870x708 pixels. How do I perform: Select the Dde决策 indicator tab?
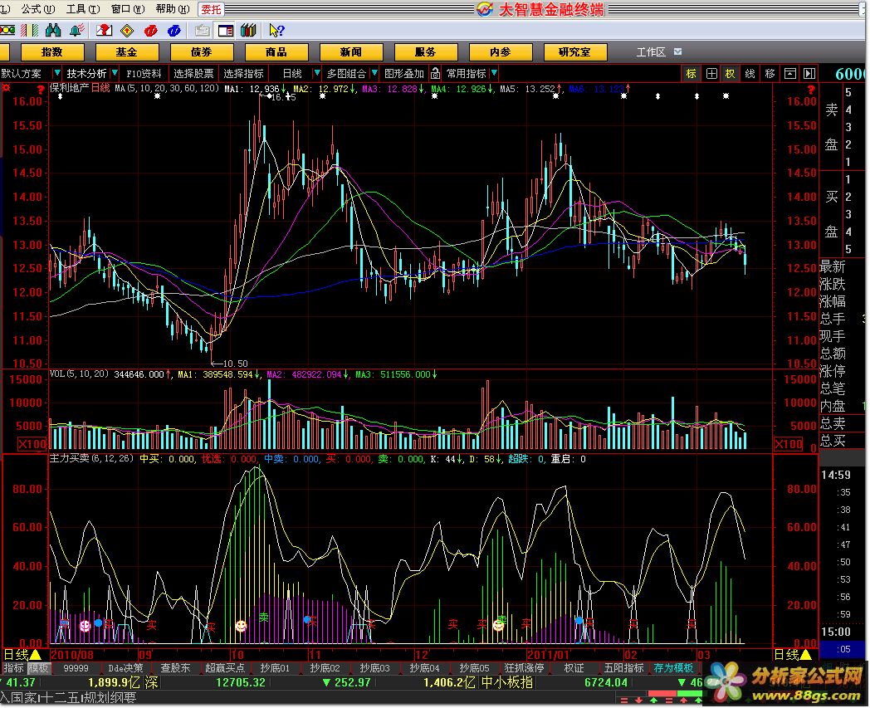[125, 668]
